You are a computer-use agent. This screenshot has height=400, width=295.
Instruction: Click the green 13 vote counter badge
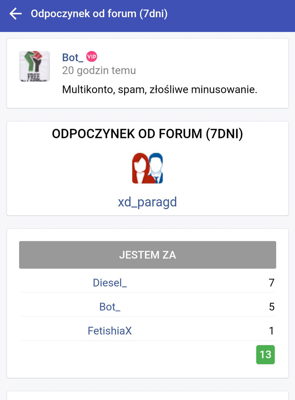[265, 355]
